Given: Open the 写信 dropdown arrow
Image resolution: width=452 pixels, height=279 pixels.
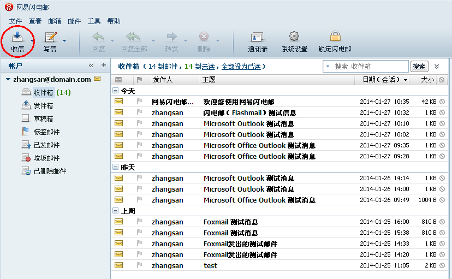Looking at the screenshot, I should coord(64,40).
